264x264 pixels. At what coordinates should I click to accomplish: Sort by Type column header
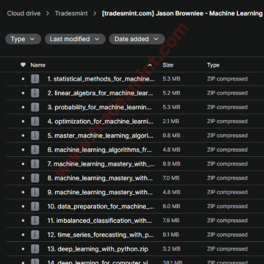(x=213, y=65)
